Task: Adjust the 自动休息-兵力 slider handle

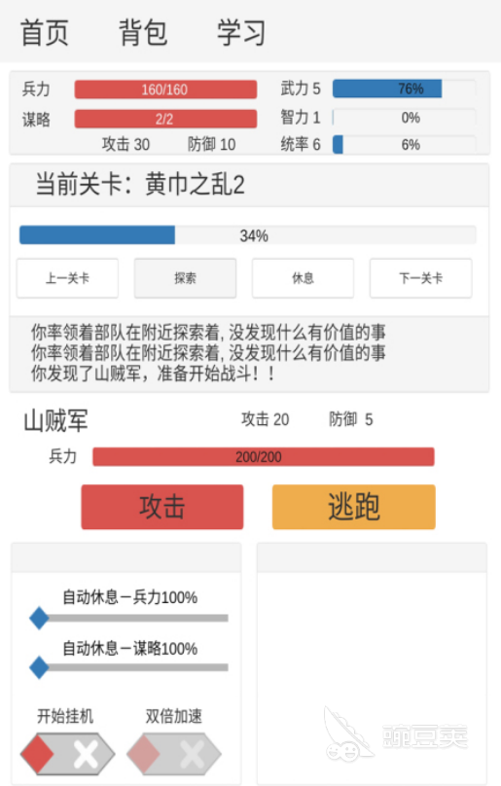Action: (x=39, y=618)
